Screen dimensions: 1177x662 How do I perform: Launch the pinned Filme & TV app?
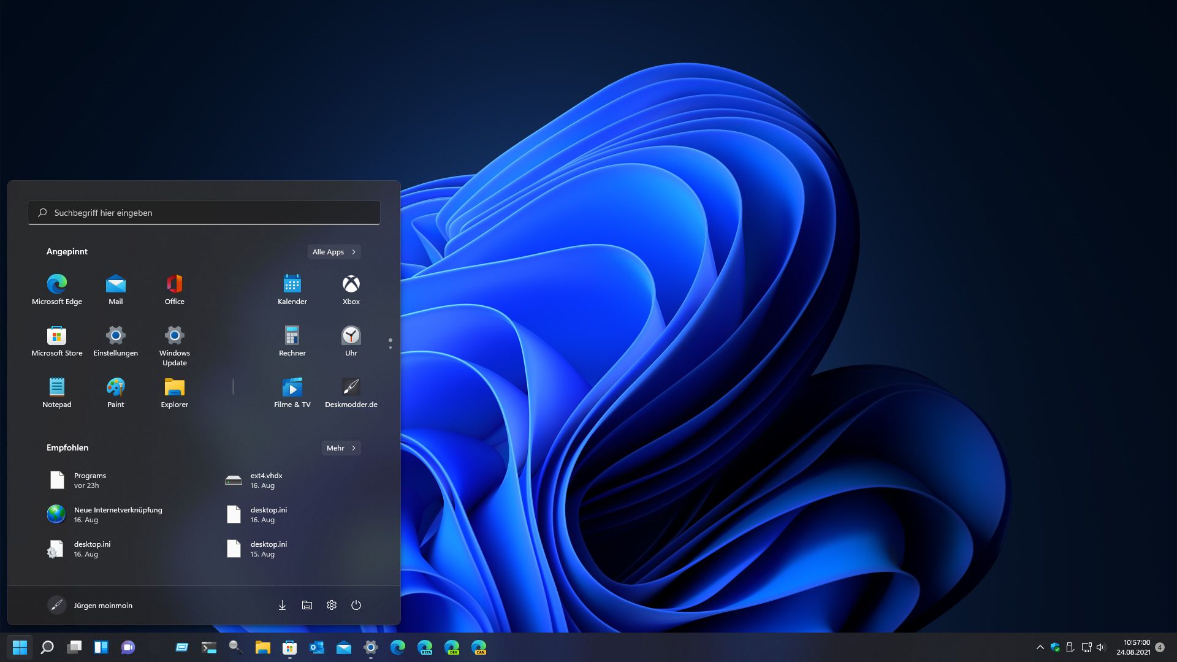292,392
